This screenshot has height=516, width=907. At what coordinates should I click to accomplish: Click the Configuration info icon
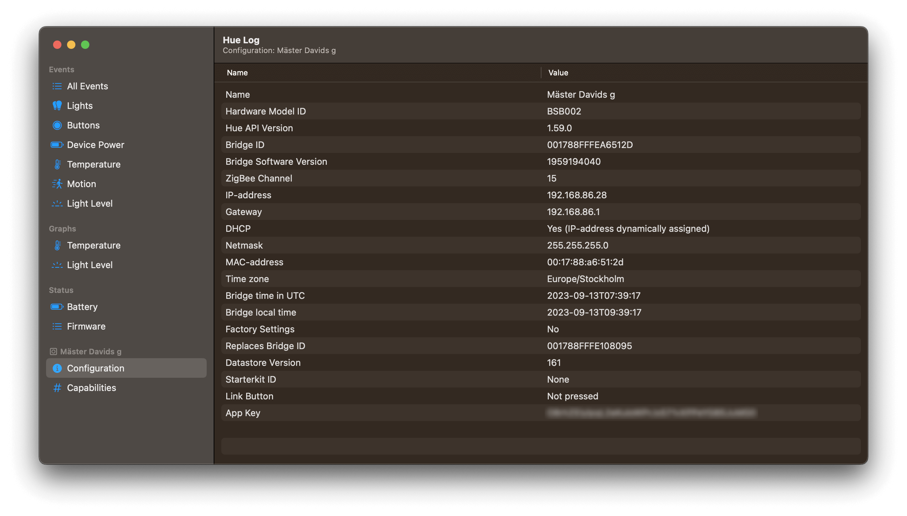click(x=57, y=368)
